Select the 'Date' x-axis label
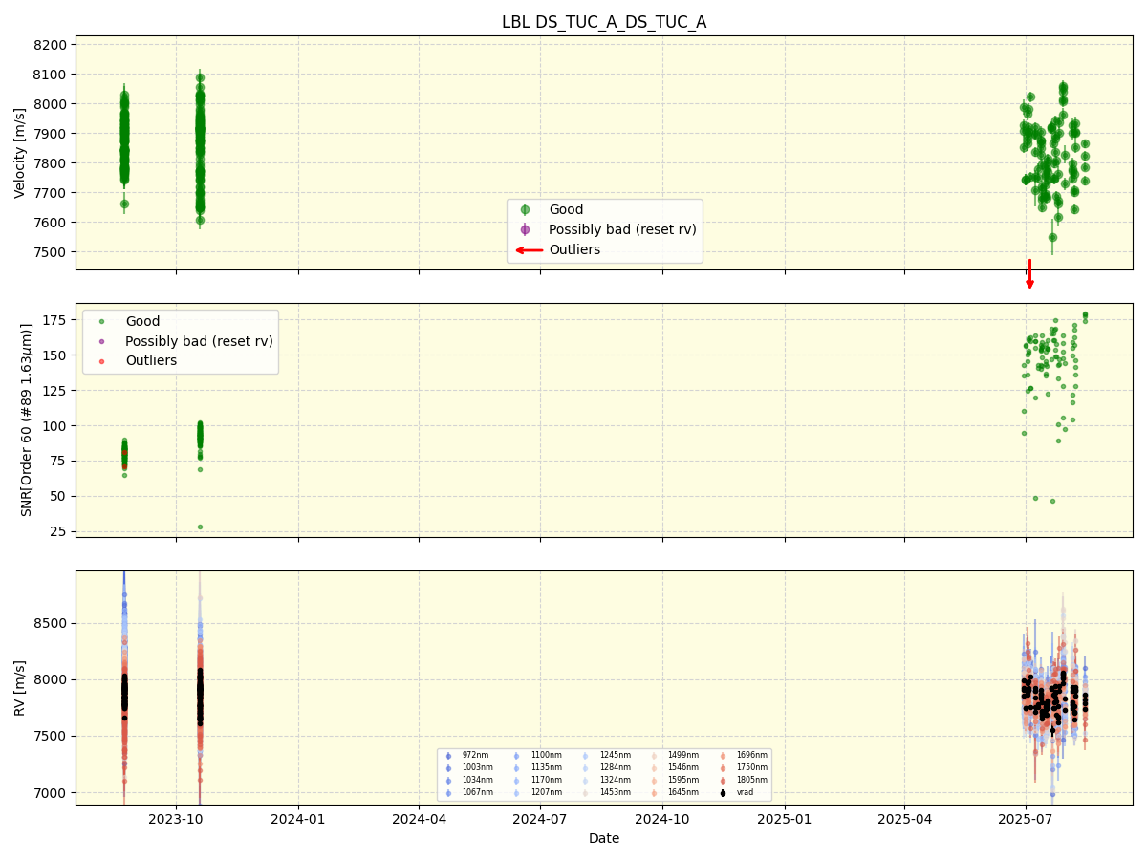Viewport: 1147px width, 860px height. point(604,838)
